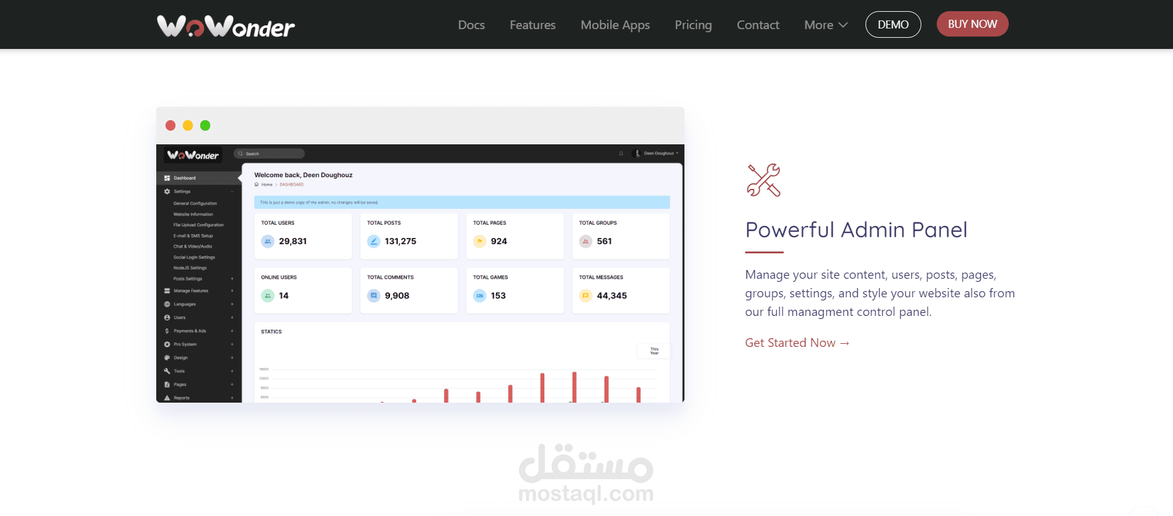Expand Payments & Ads plus sign

tap(232, 331)
